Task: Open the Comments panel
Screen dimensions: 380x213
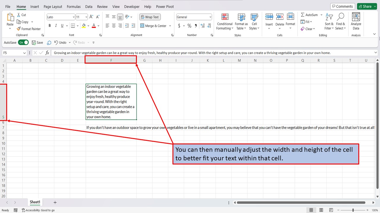Action: [x=342, y=6]
